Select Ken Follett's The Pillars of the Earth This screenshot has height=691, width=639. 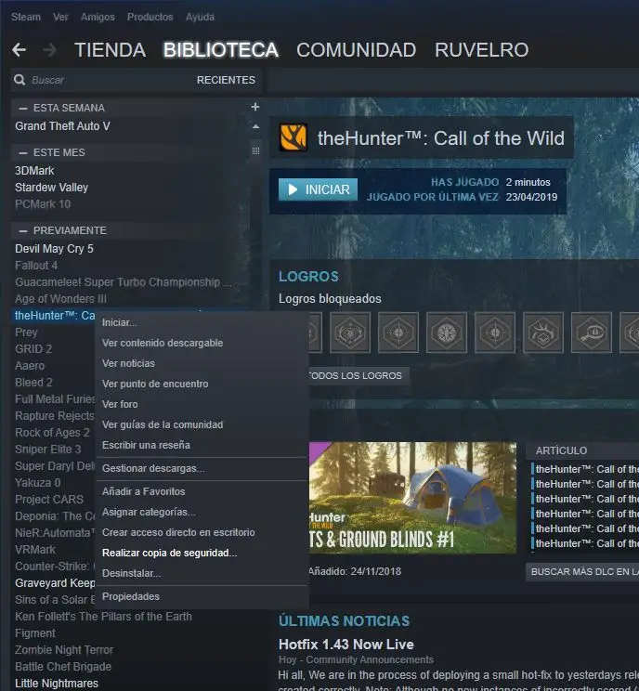coord(104,617)
